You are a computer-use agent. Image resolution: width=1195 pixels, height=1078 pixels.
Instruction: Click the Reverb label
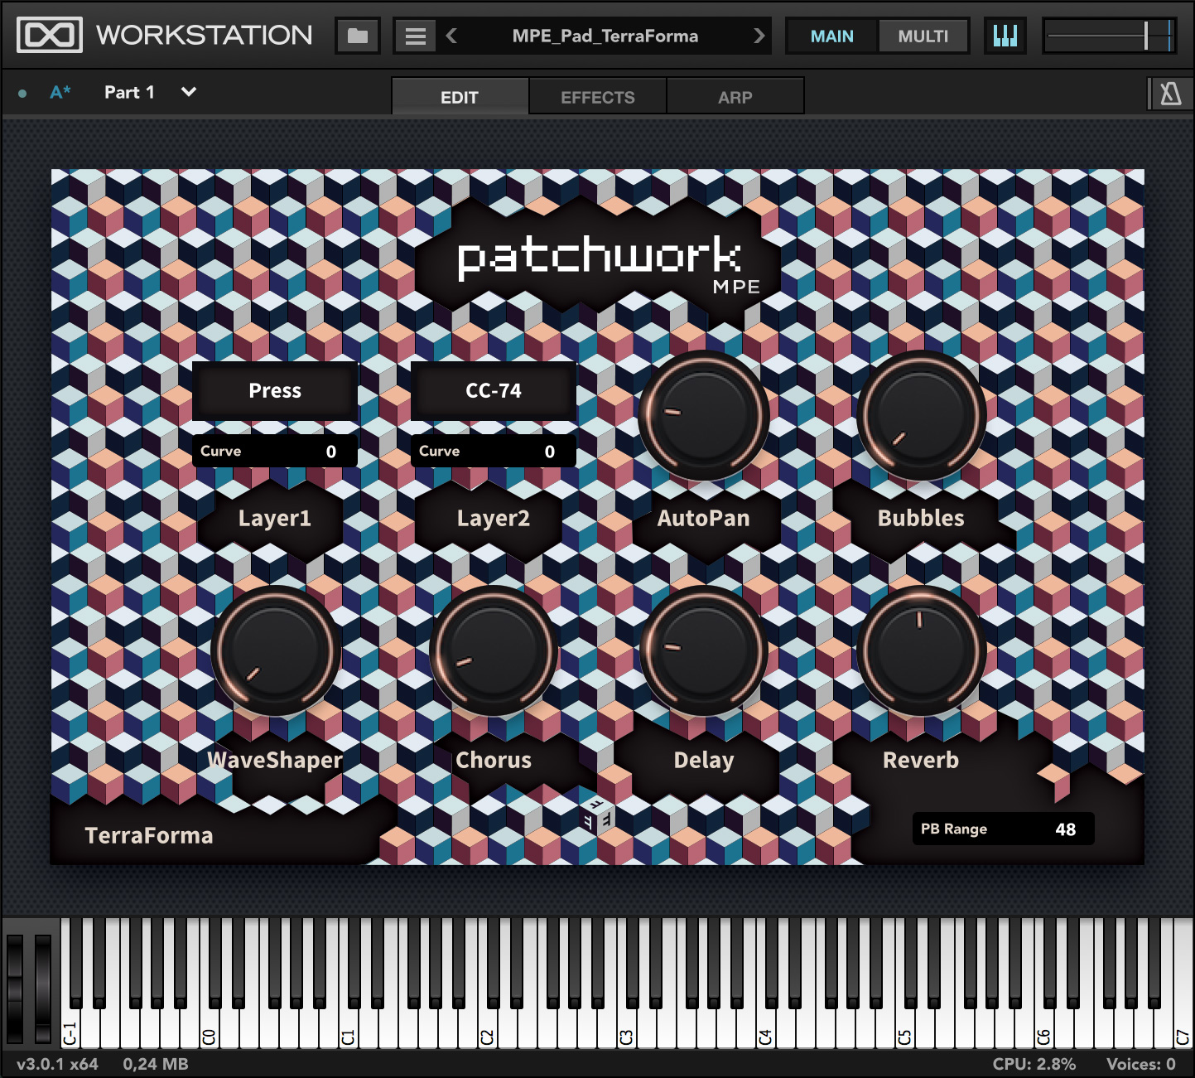click(x=921, y=760)
